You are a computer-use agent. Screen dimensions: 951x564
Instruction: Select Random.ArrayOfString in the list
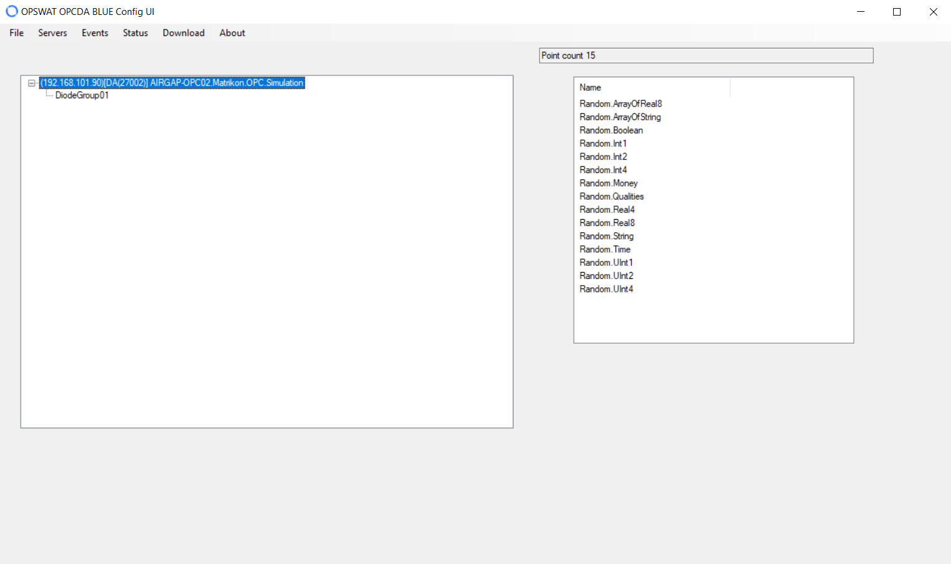point(620,117)
